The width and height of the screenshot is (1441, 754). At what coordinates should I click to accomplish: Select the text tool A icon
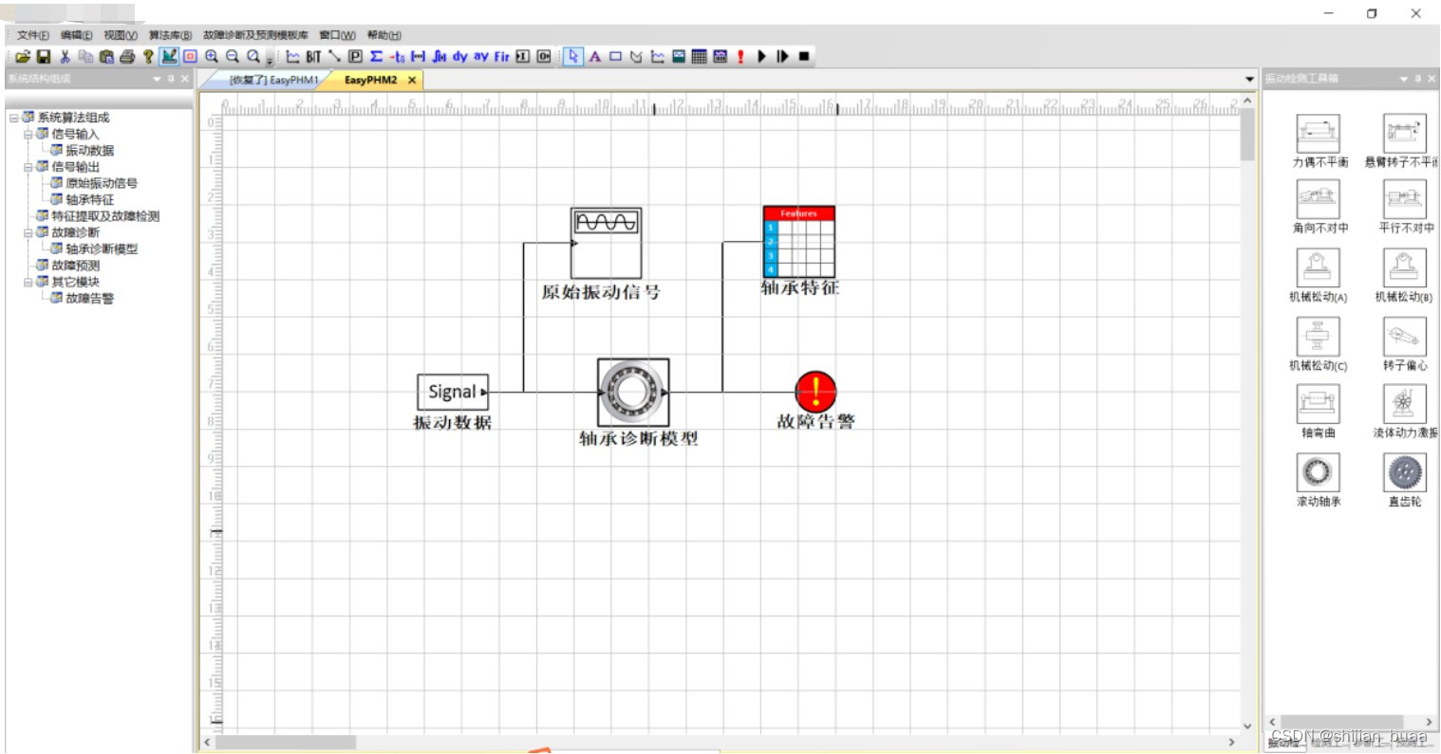pos(594,57)
